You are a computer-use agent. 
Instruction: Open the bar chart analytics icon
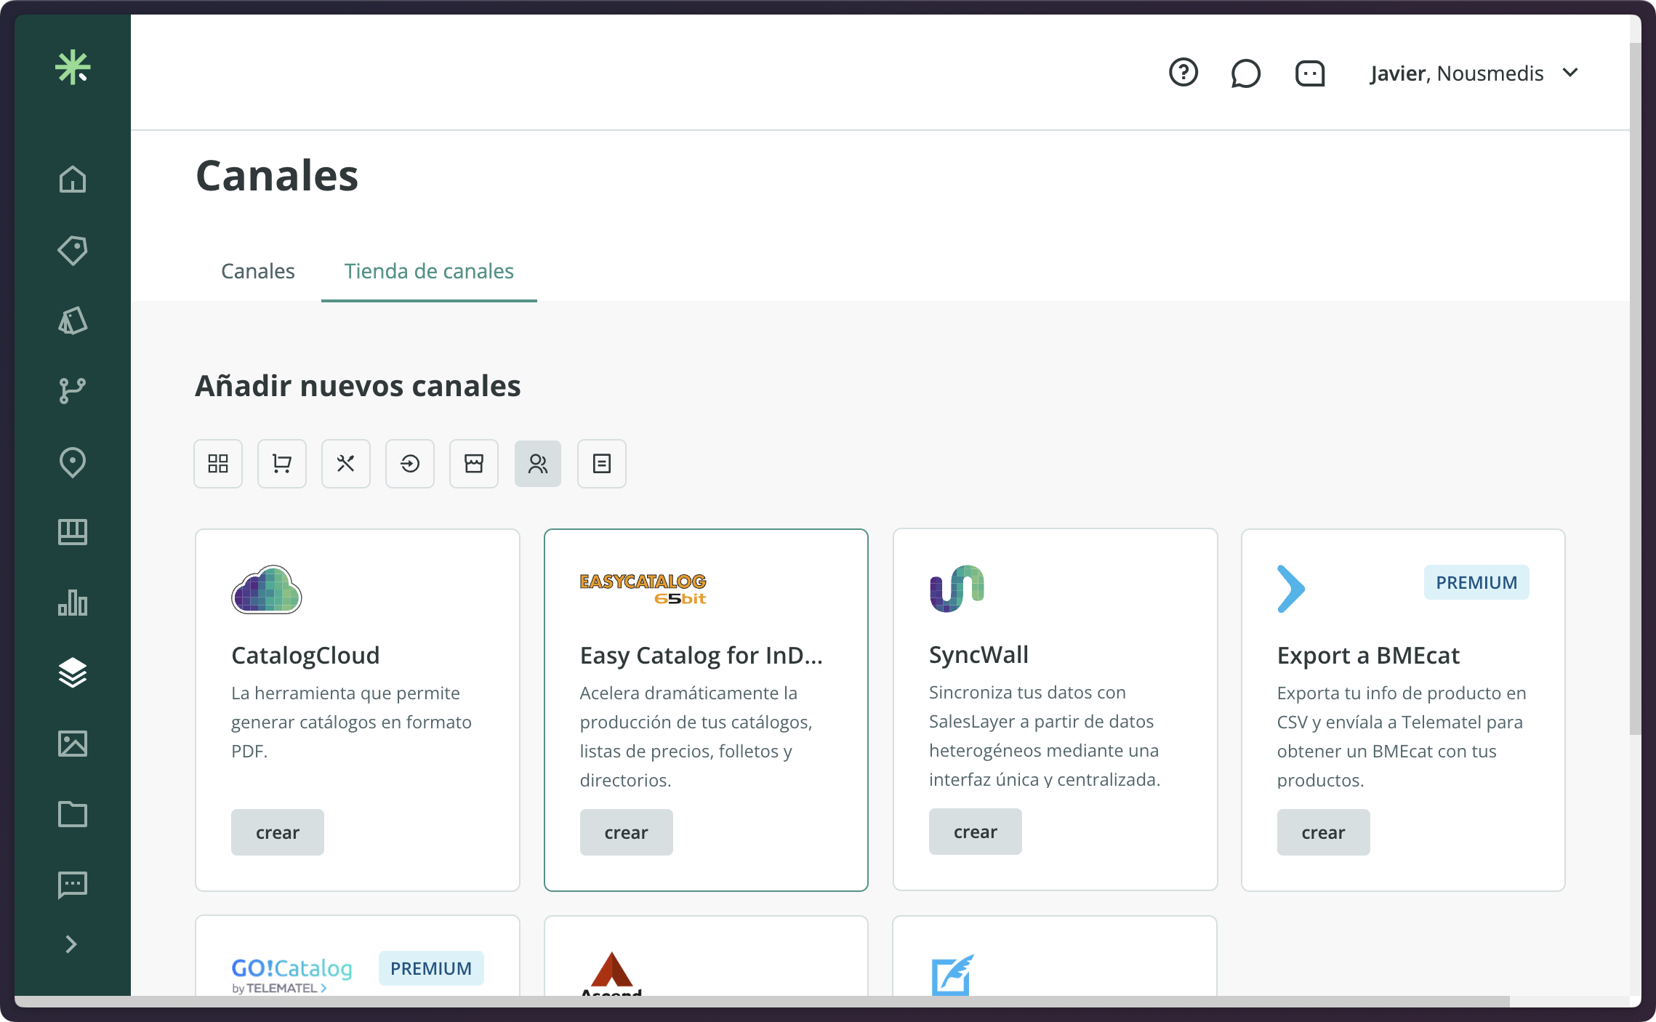[x=73, y=603]
